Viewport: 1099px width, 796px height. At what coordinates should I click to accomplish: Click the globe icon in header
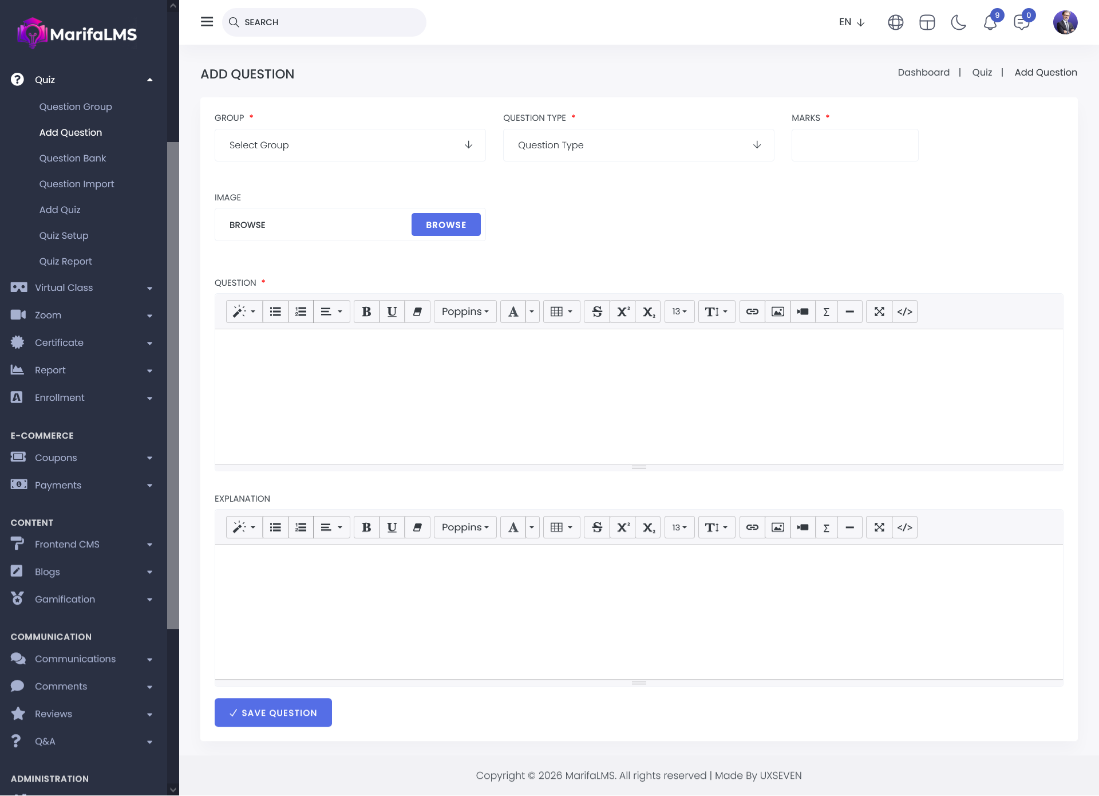(896, 22)
